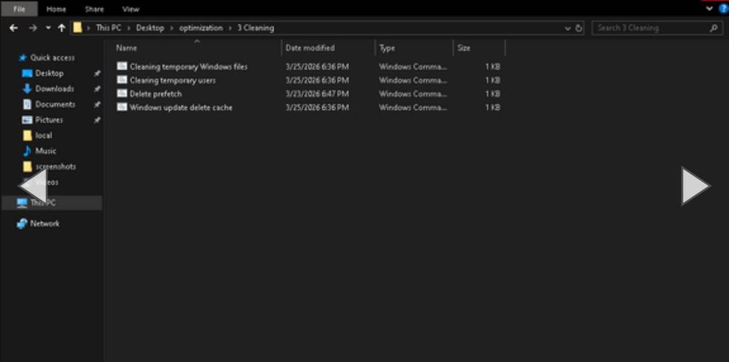
Task: Open Music in the navigation pane
Action: click(45, 151)
